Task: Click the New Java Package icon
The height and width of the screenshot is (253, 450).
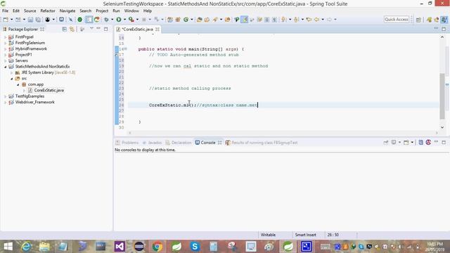Action: (x=178, y=20)
